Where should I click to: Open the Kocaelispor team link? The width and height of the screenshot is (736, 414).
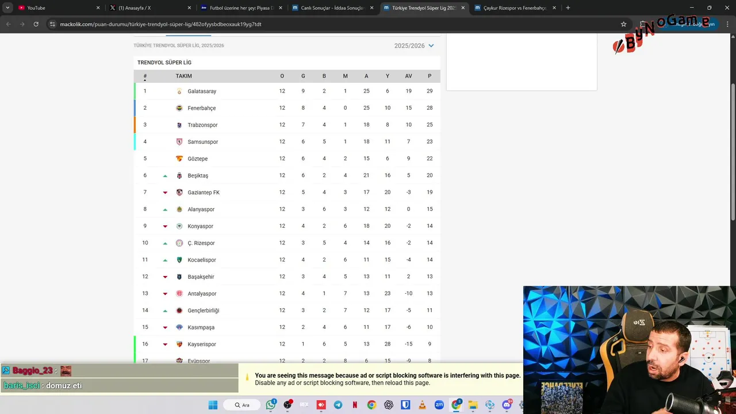(202, 260)
